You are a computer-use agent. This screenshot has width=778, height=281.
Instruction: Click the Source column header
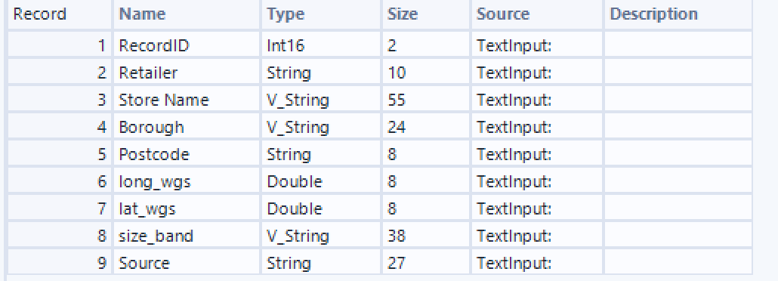point(536,14)
